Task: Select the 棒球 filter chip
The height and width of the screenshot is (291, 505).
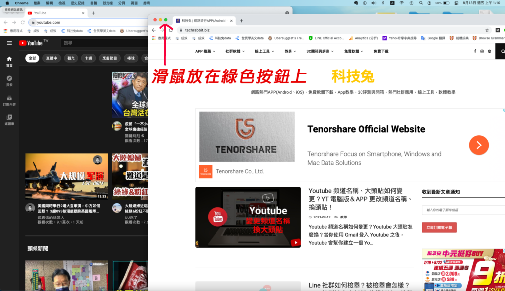Action: pyautogui.click(x=131, y=58)
